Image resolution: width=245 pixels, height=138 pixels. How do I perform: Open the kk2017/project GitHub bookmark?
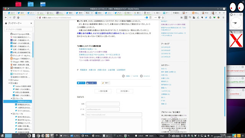(x=20, y=34)
